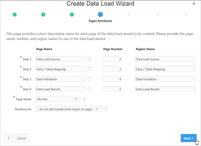Edit Step 4 Page Number field
Viewport: 201px width, 146px height.
click(x=112, y=89)
